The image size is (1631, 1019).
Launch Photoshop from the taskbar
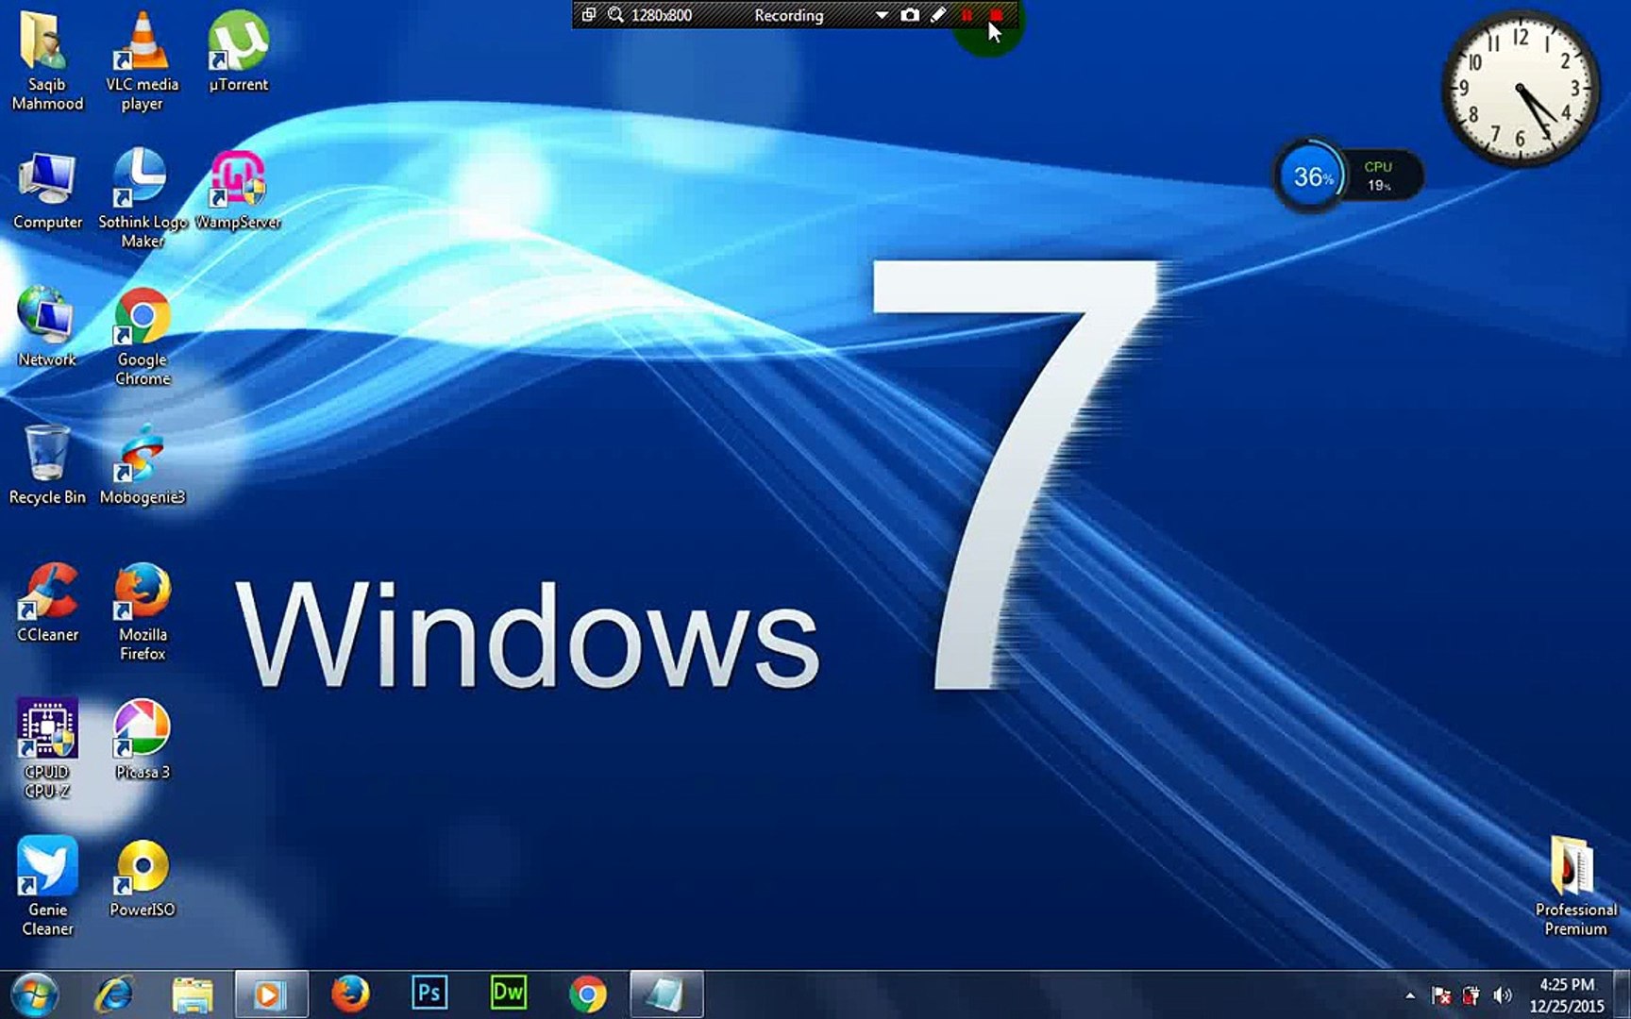tap(429, 994)
